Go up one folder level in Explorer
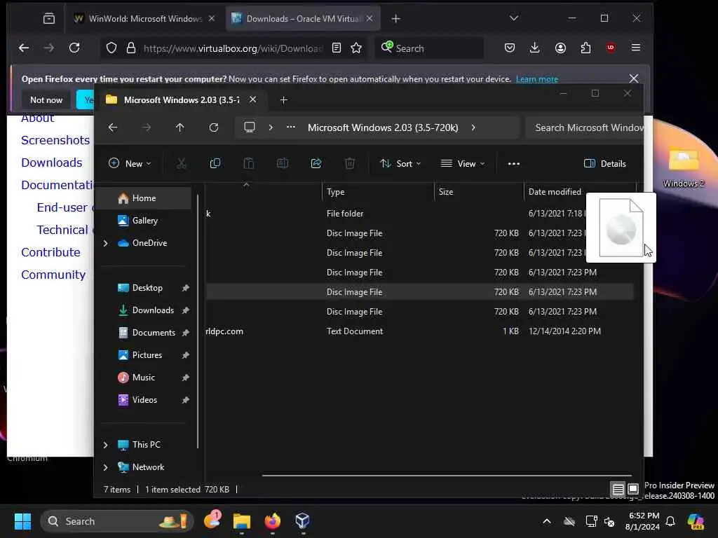 (180, 127)
